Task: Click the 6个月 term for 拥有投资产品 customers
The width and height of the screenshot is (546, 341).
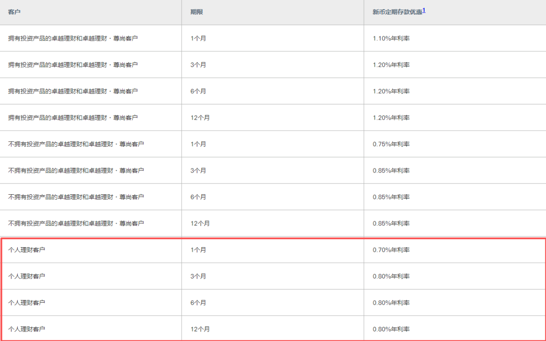Action: coord(198,91)
